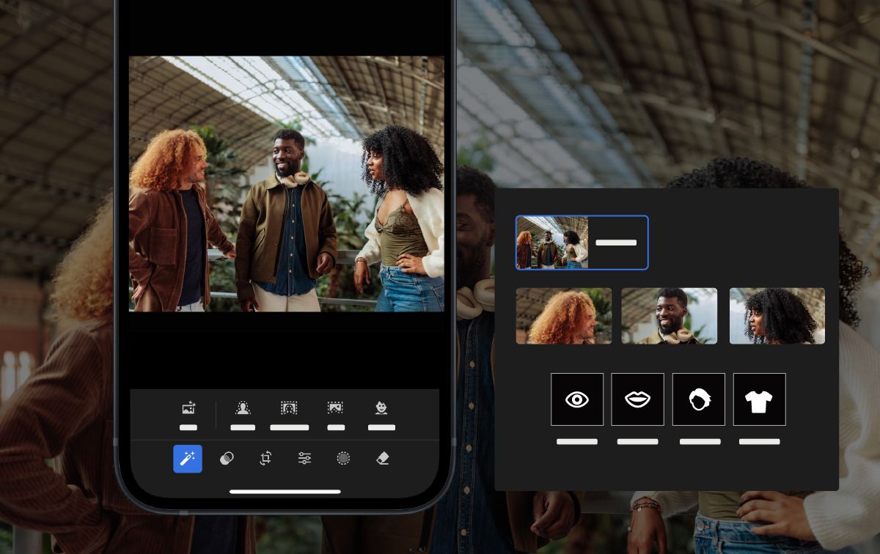
Task: Select the crop and rotate tool
Action: coord(265,459)
